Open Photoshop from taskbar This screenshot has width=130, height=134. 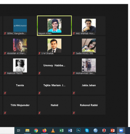[78, 130]
